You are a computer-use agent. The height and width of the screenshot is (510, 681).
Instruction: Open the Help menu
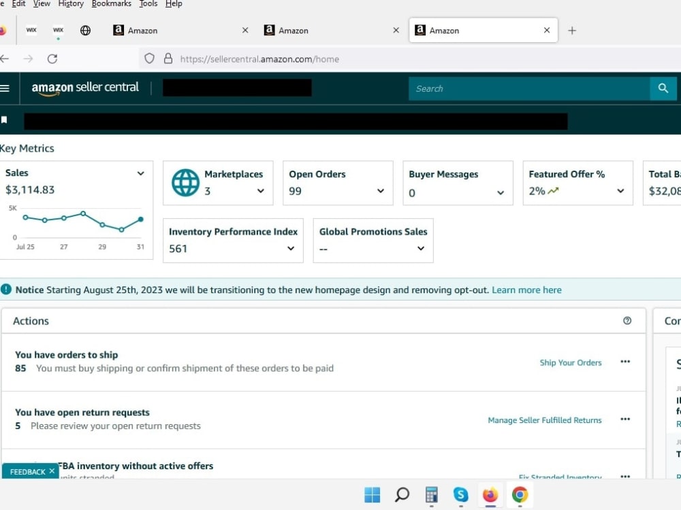click(x=174, y=4)
